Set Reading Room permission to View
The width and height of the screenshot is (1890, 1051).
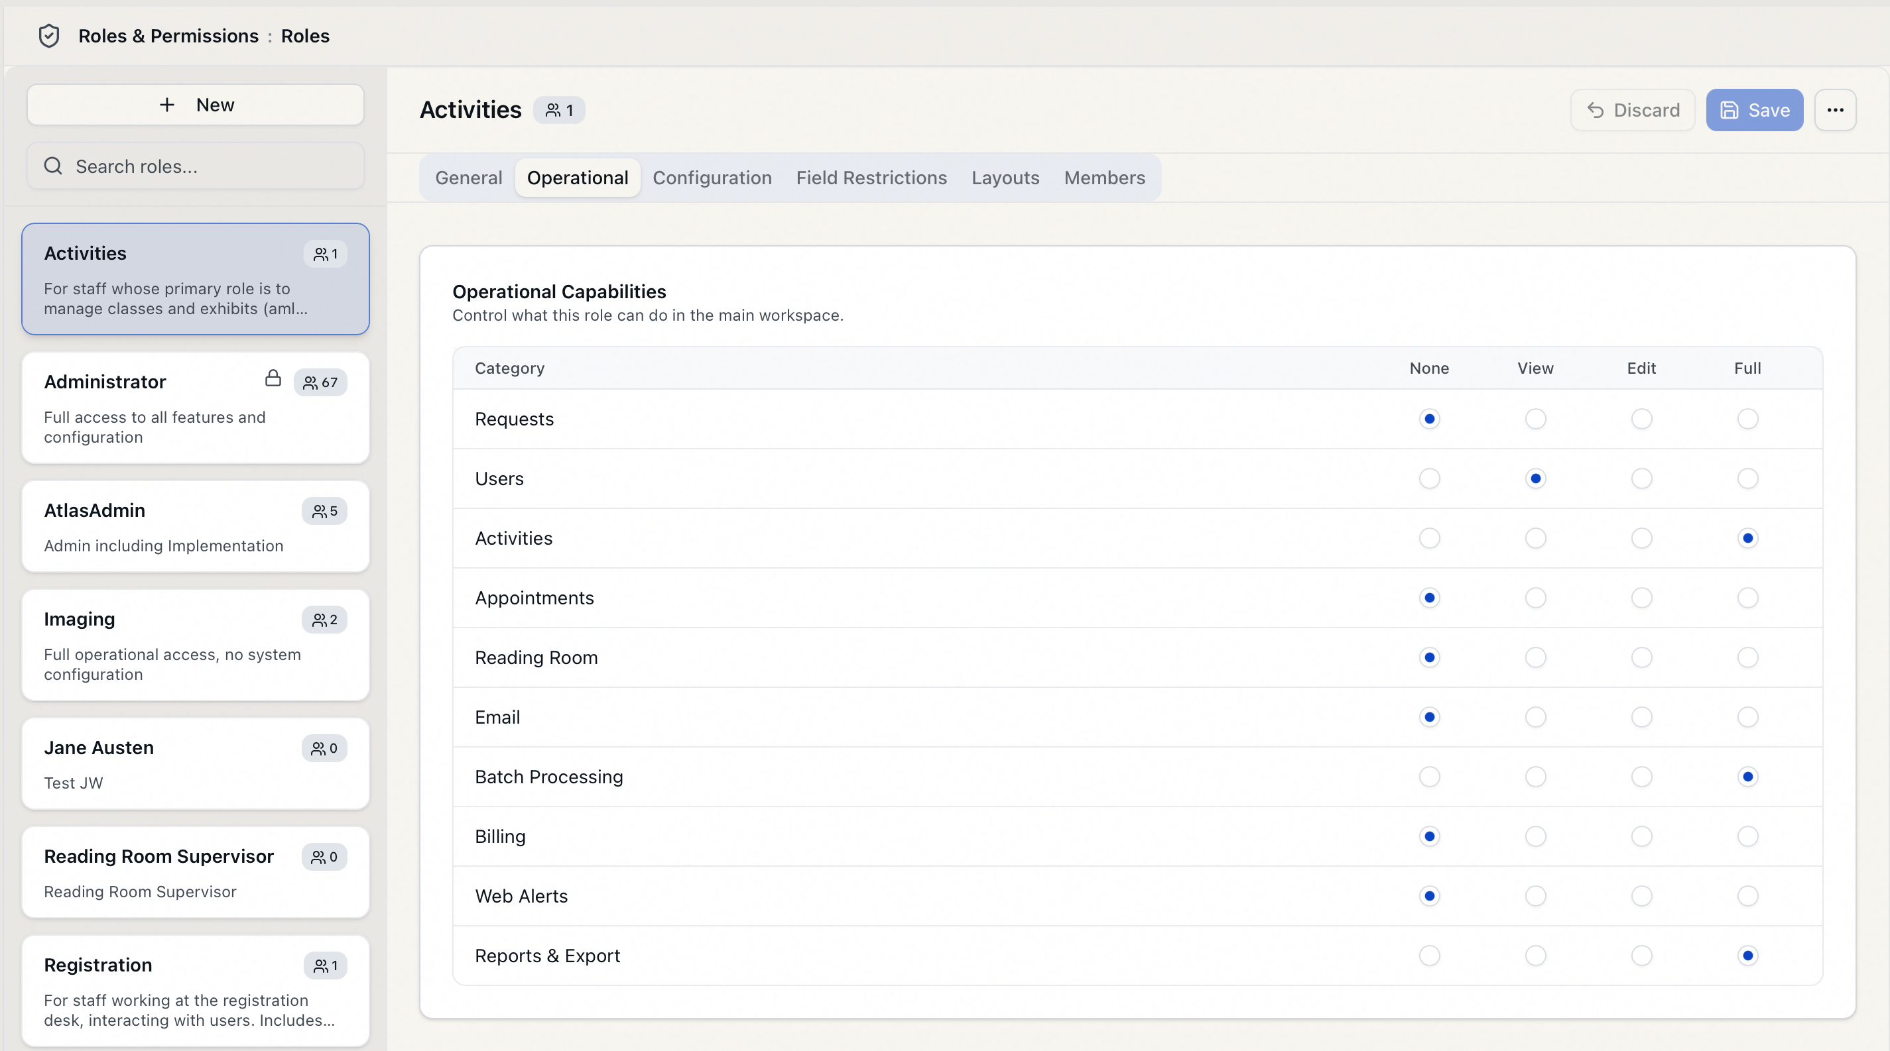(x=1536, y=658)
